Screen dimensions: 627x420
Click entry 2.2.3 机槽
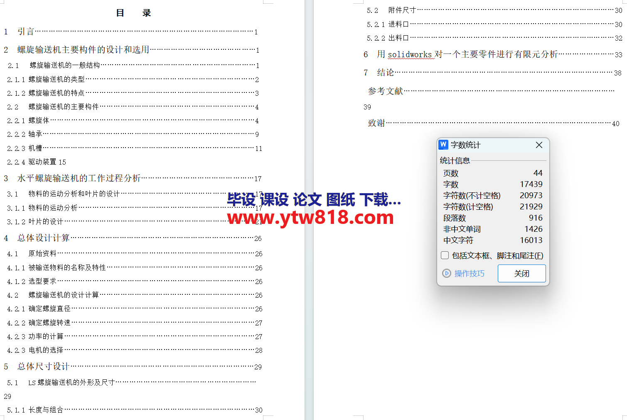(135, 148)
